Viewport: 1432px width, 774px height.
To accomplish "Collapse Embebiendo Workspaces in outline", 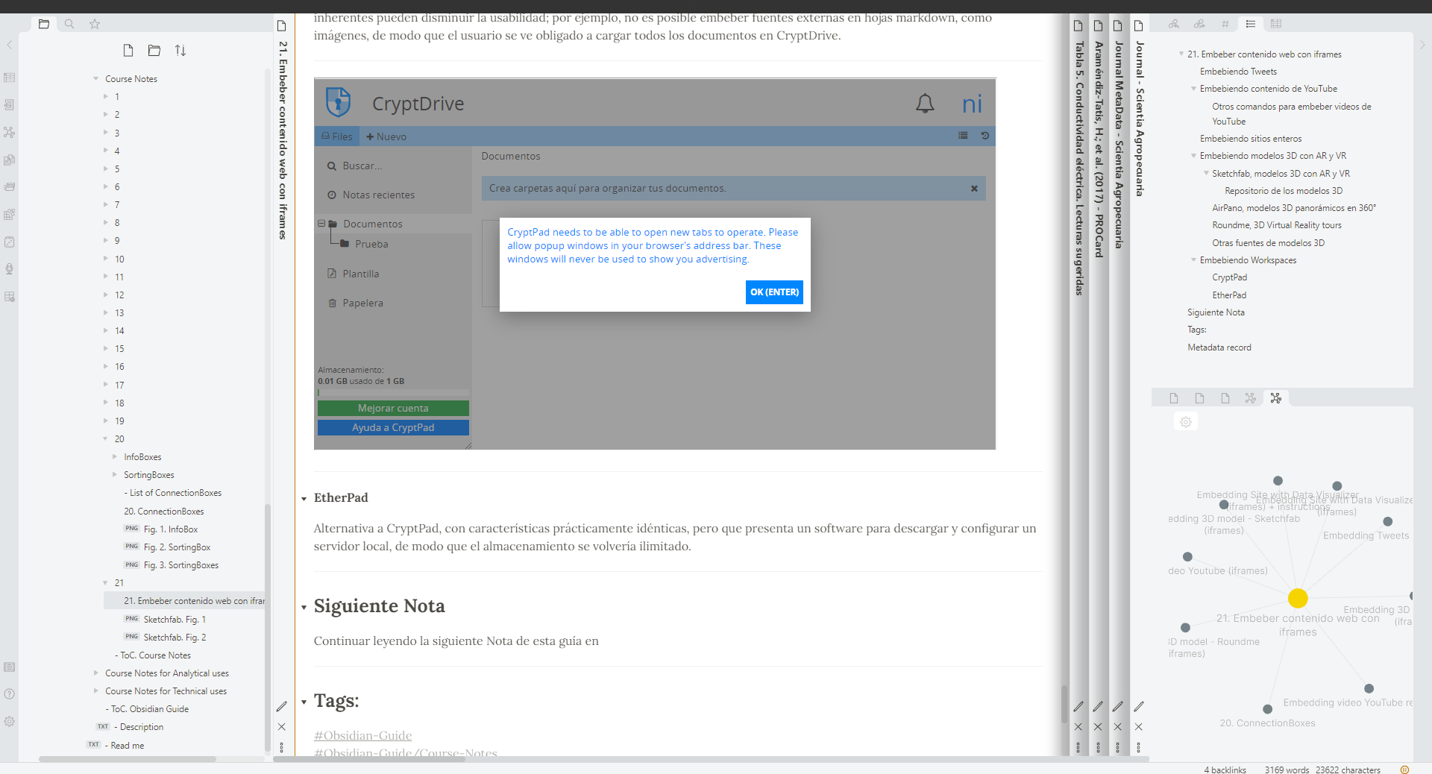I will pos(1193,260).
